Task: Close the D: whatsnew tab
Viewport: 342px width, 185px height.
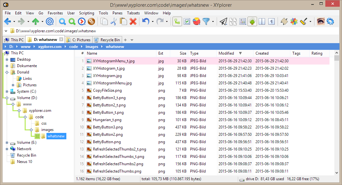Action: click(x=61, y=39)
